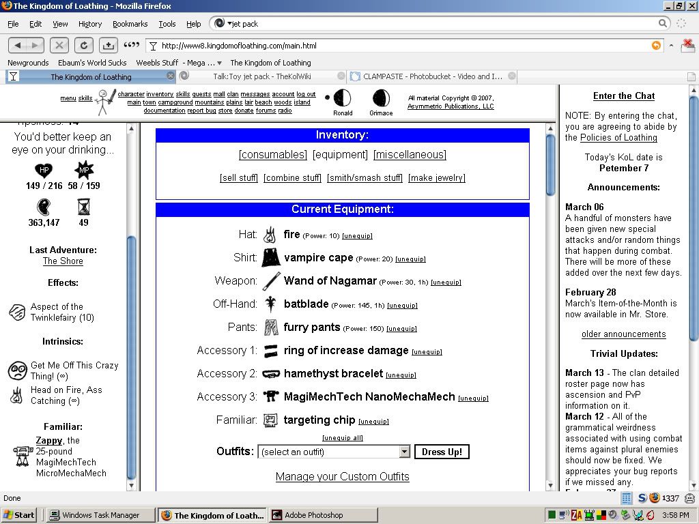Click the Dress Up! button
The height and width of the screenshot is (524, 699).
pyautogui.click(x=442, y=452)
